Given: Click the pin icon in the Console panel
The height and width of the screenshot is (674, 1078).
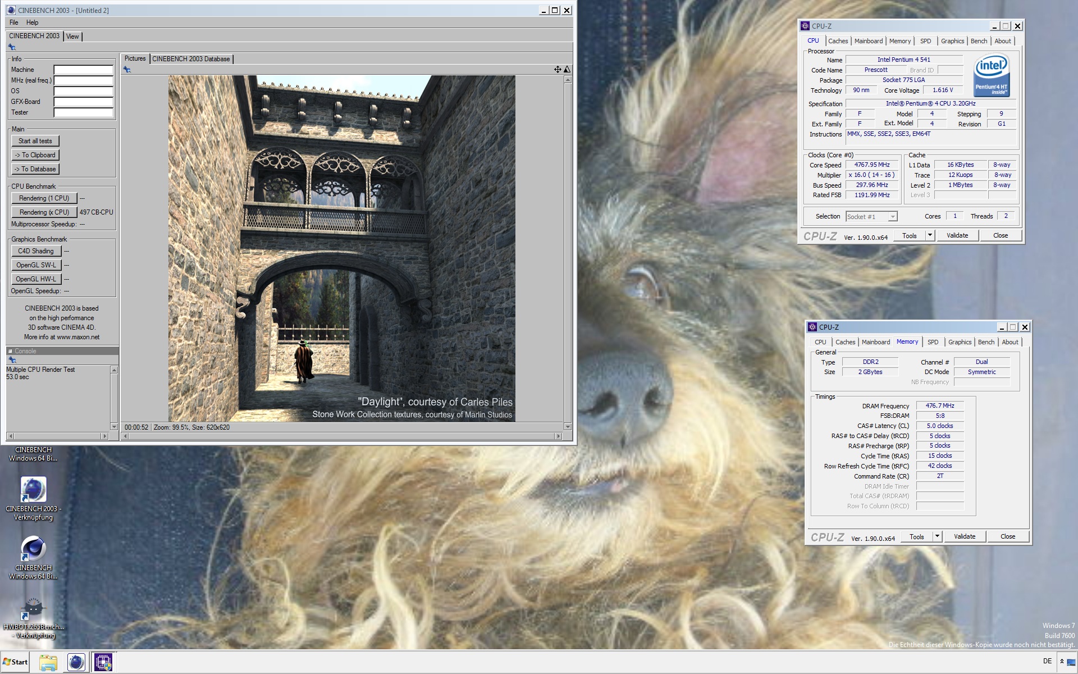Looking at the screenshot, I should [12, 360].
